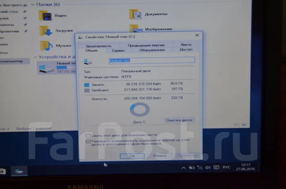Image resolution: width=286 pixels, height=189 pixels.
Task: Click the Документы folder label
Action: pos(156,14)
